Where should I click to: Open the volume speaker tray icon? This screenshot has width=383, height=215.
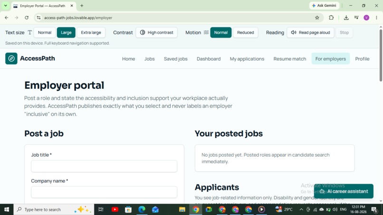pos(335,209)
